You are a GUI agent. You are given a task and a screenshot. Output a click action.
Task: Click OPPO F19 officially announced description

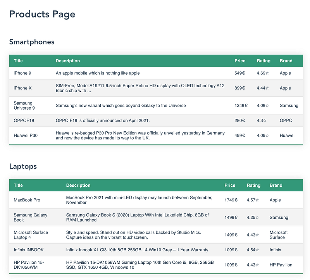point(103,120)
